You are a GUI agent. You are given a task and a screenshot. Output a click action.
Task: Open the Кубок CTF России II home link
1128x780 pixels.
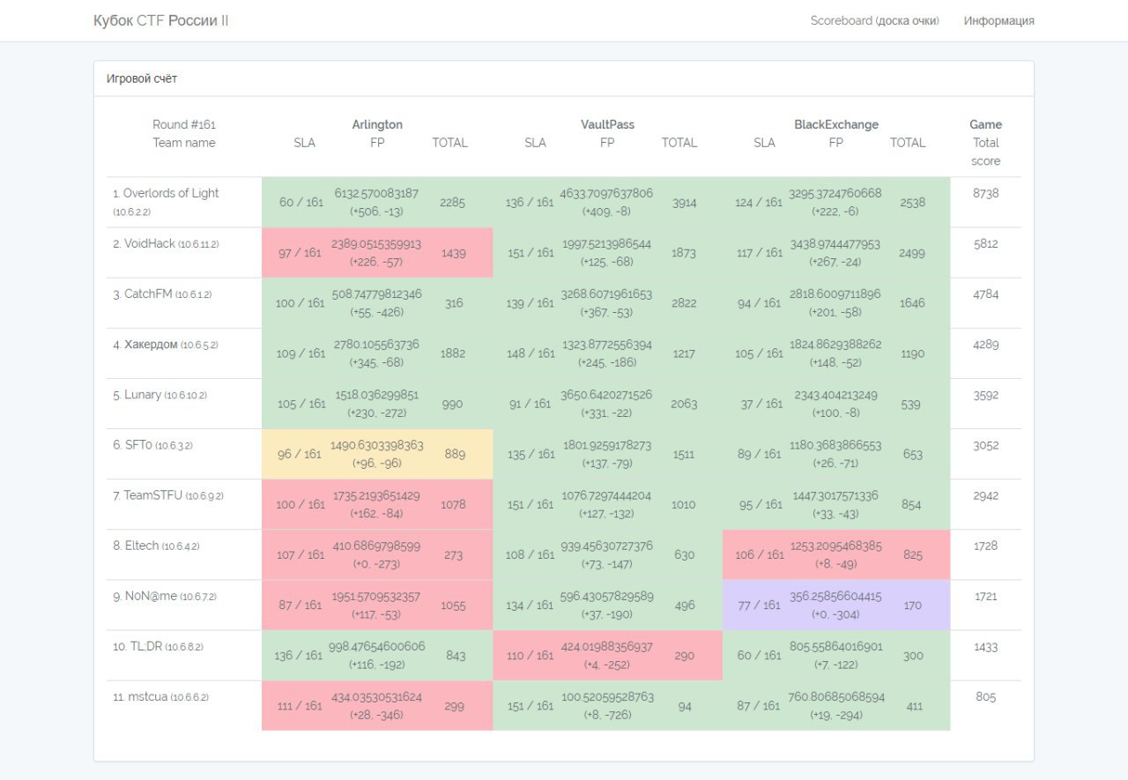(161, 20)
